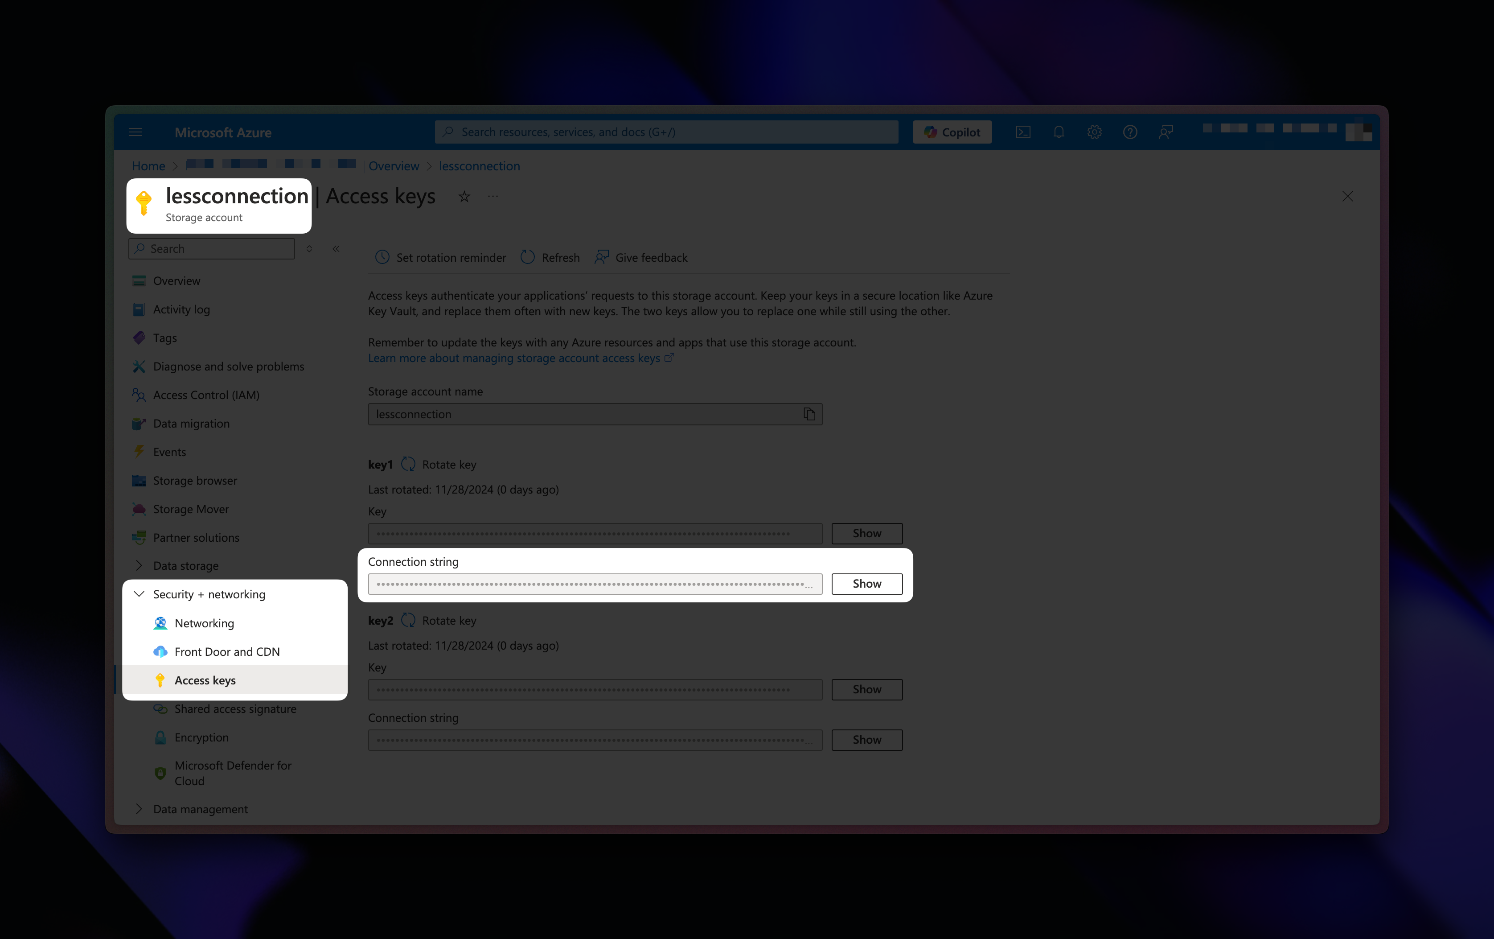The width and height of the screenshot is (1494, 939).
Task: Favorite this page with star icon
Action: [x=464, y=197]
